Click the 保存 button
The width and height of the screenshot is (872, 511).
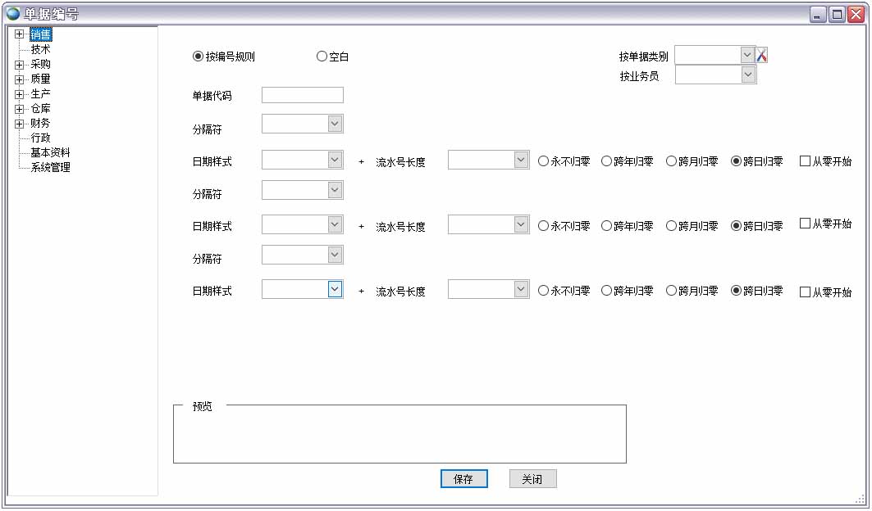tap(464, 479)
